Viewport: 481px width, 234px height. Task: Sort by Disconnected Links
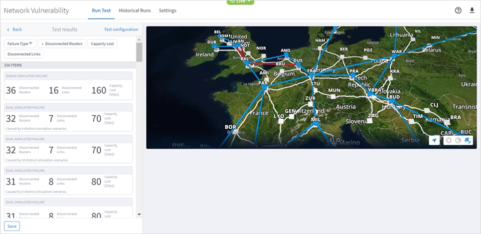tap(24, 54)
